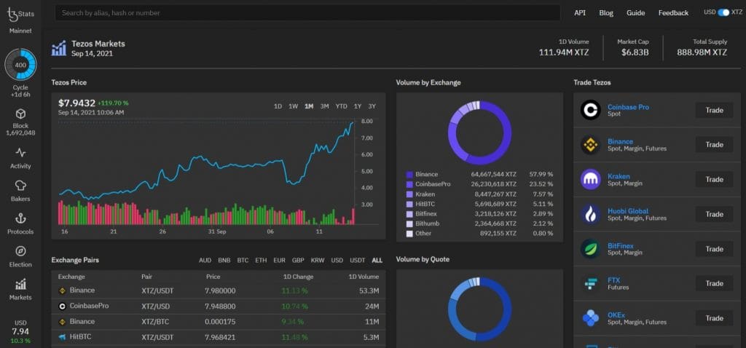Open the Markets chart icon in sidebar
Image resolution: width=746 pixels, height=348 pixels.
tap(20, 284)
